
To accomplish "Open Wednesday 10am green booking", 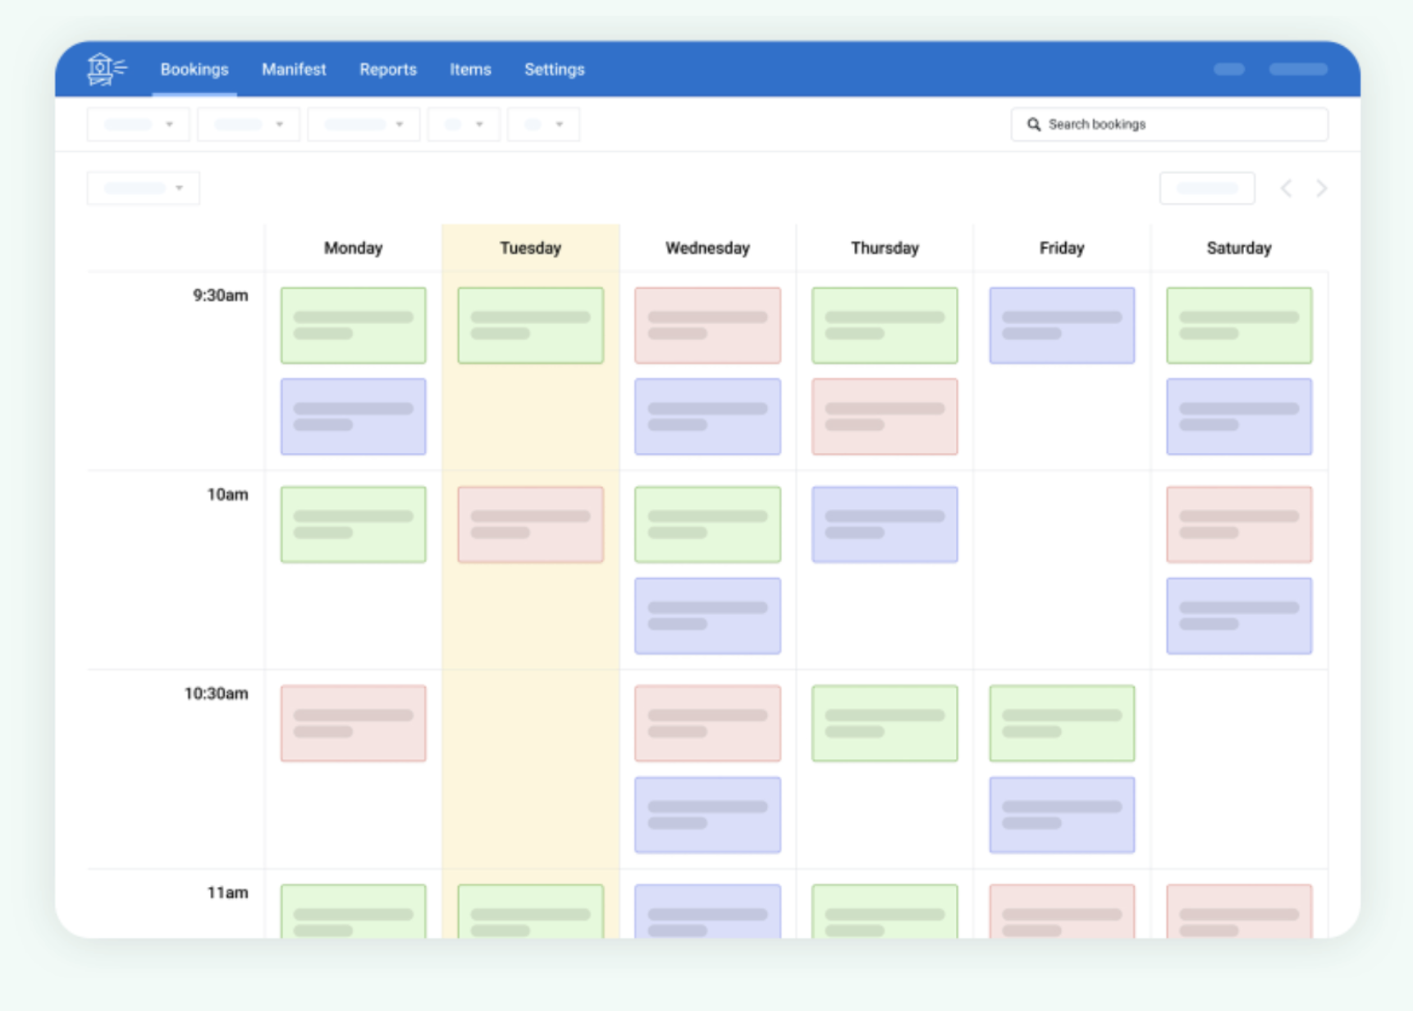I will 708,524.
